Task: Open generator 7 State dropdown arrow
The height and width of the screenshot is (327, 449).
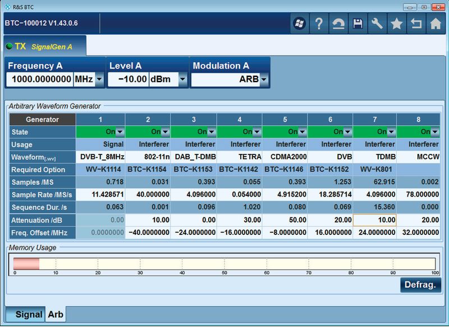Action: [391, 132]
